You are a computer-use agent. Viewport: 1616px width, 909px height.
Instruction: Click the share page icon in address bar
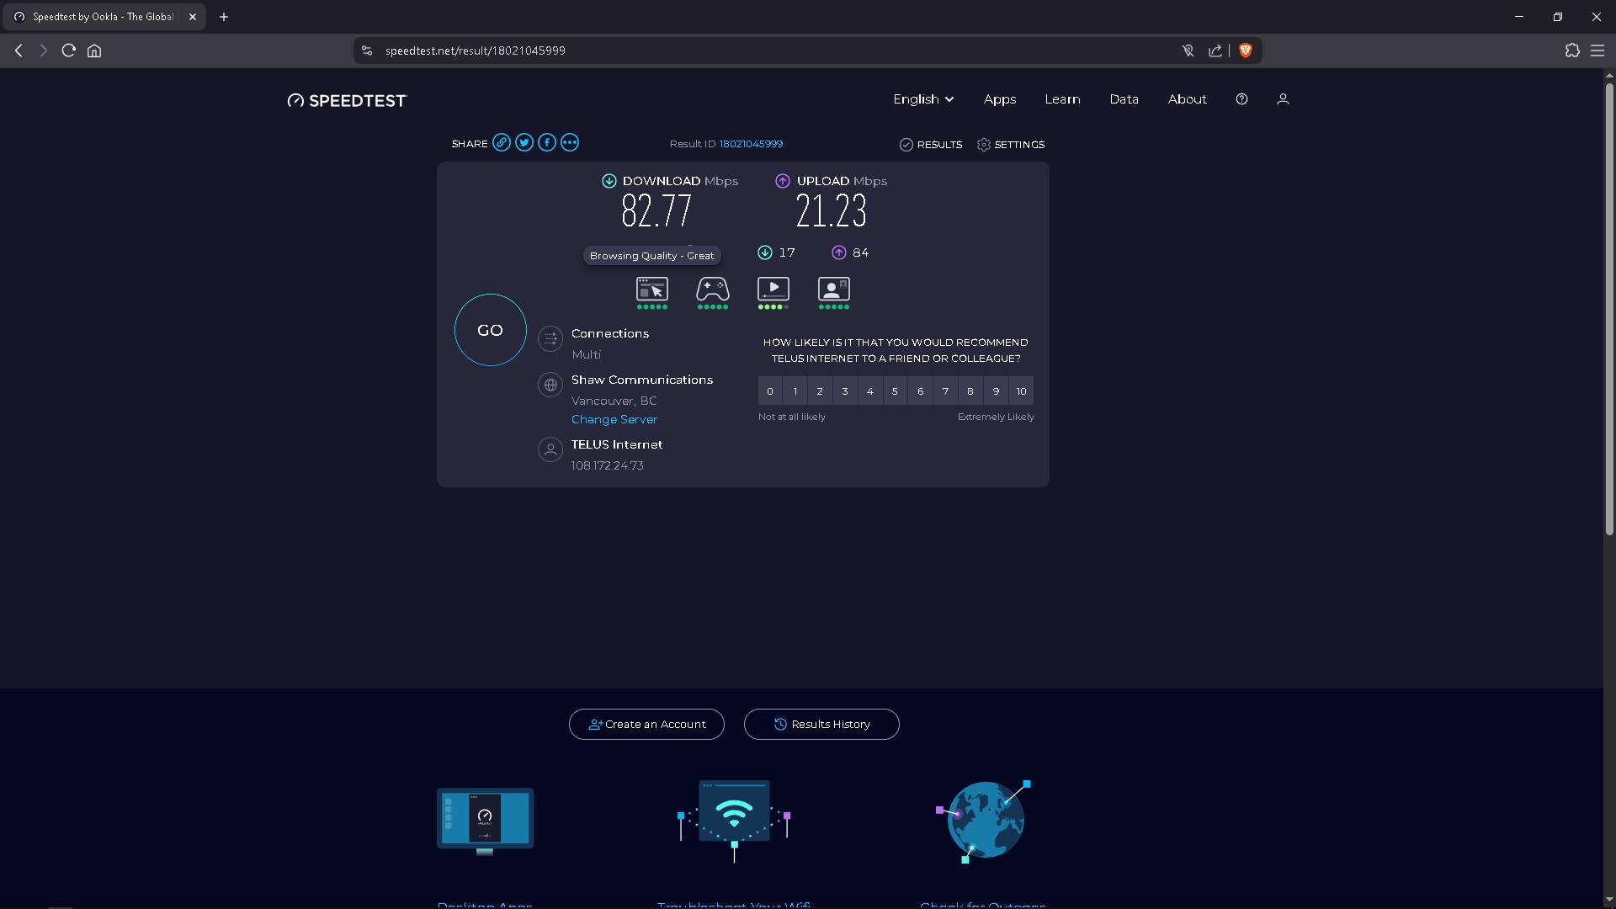pos(1215,50)
